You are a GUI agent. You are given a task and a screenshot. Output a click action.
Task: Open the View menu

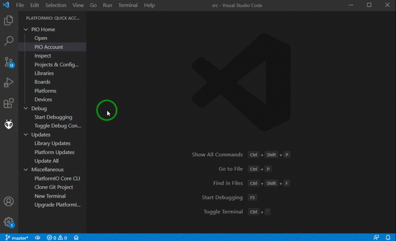(78, 6)
